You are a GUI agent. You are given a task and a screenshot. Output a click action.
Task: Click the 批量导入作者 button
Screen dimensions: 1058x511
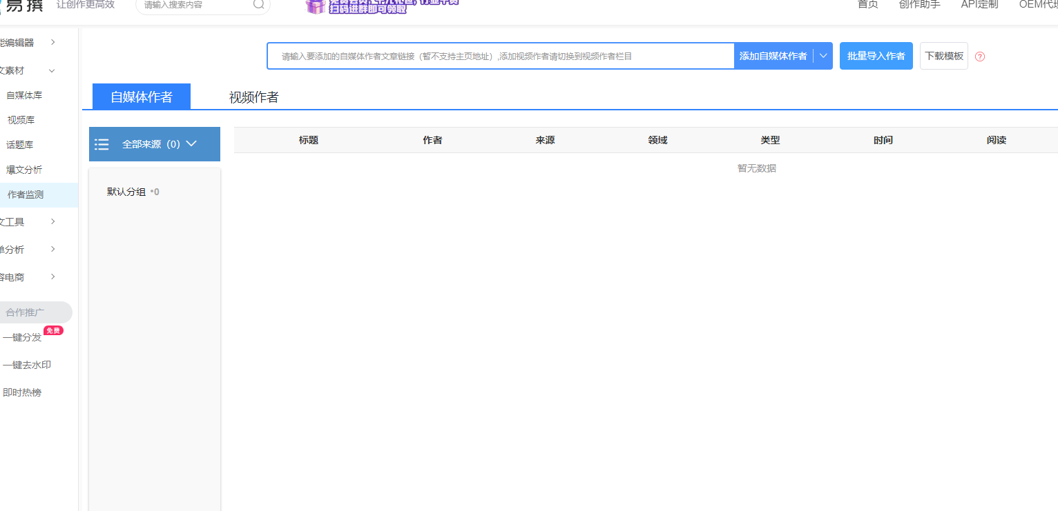876,56
